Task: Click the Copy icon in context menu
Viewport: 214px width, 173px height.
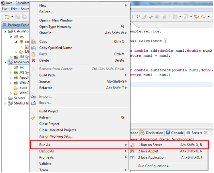Action: tap(33, 42)
